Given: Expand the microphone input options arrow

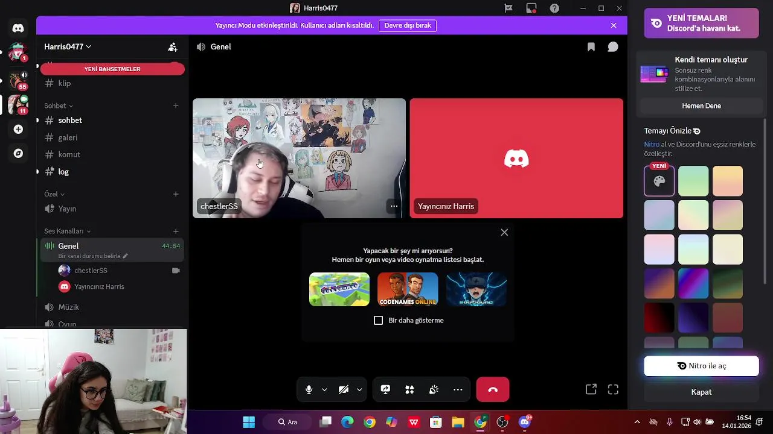Looking at the screenshot, I should pyautogui.click(x=324, y=390).
